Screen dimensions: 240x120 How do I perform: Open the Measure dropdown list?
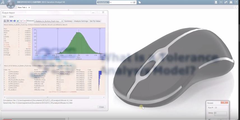49,21
